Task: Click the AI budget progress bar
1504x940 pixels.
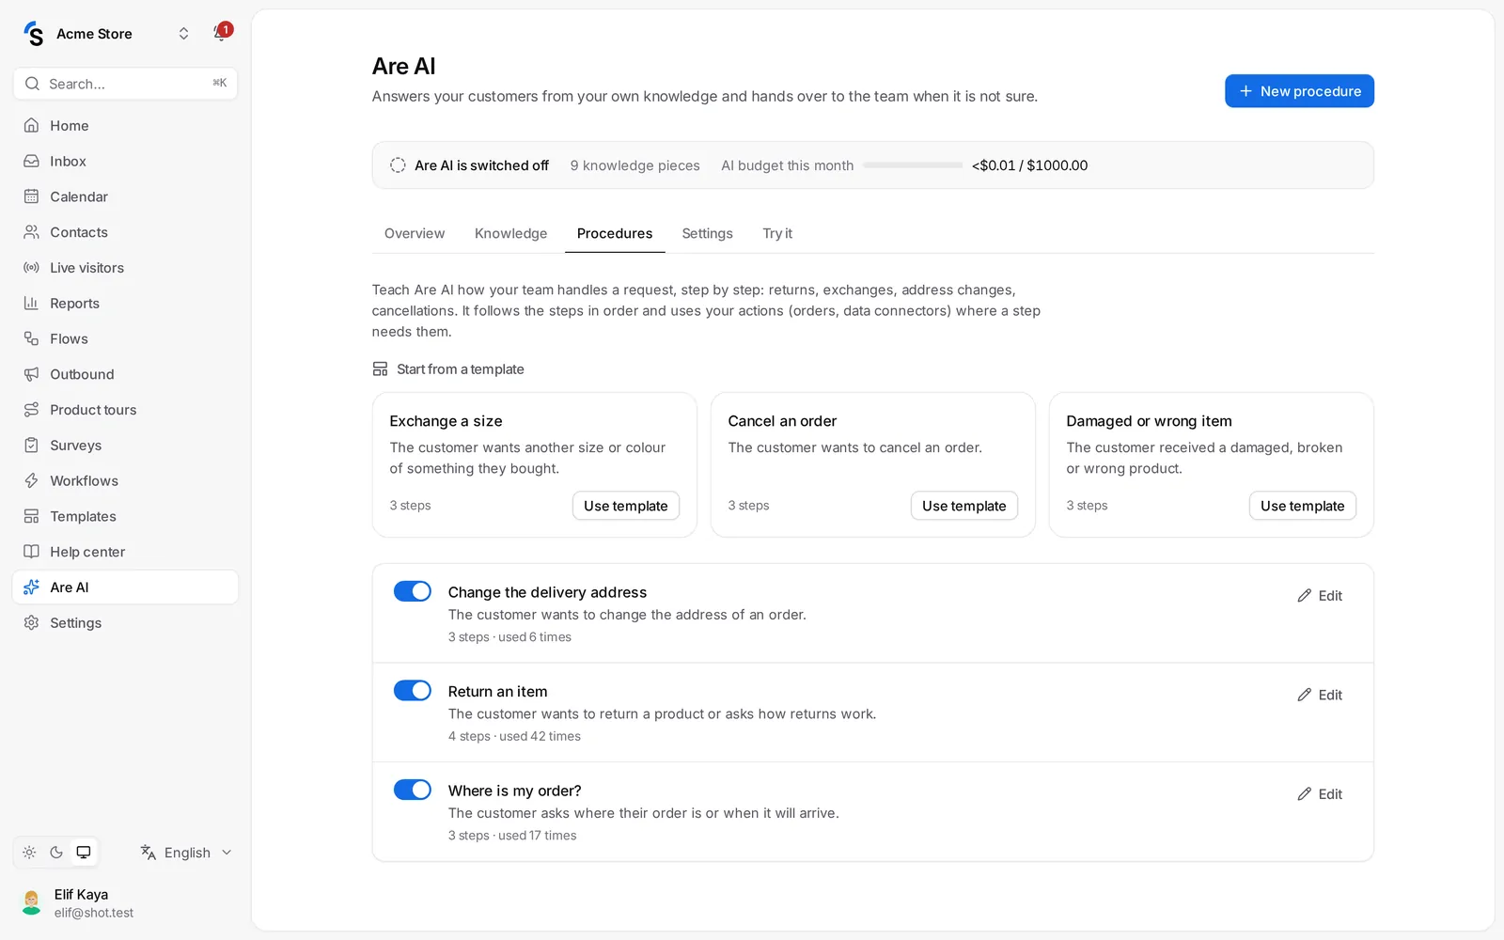Action: pos(913,165)
